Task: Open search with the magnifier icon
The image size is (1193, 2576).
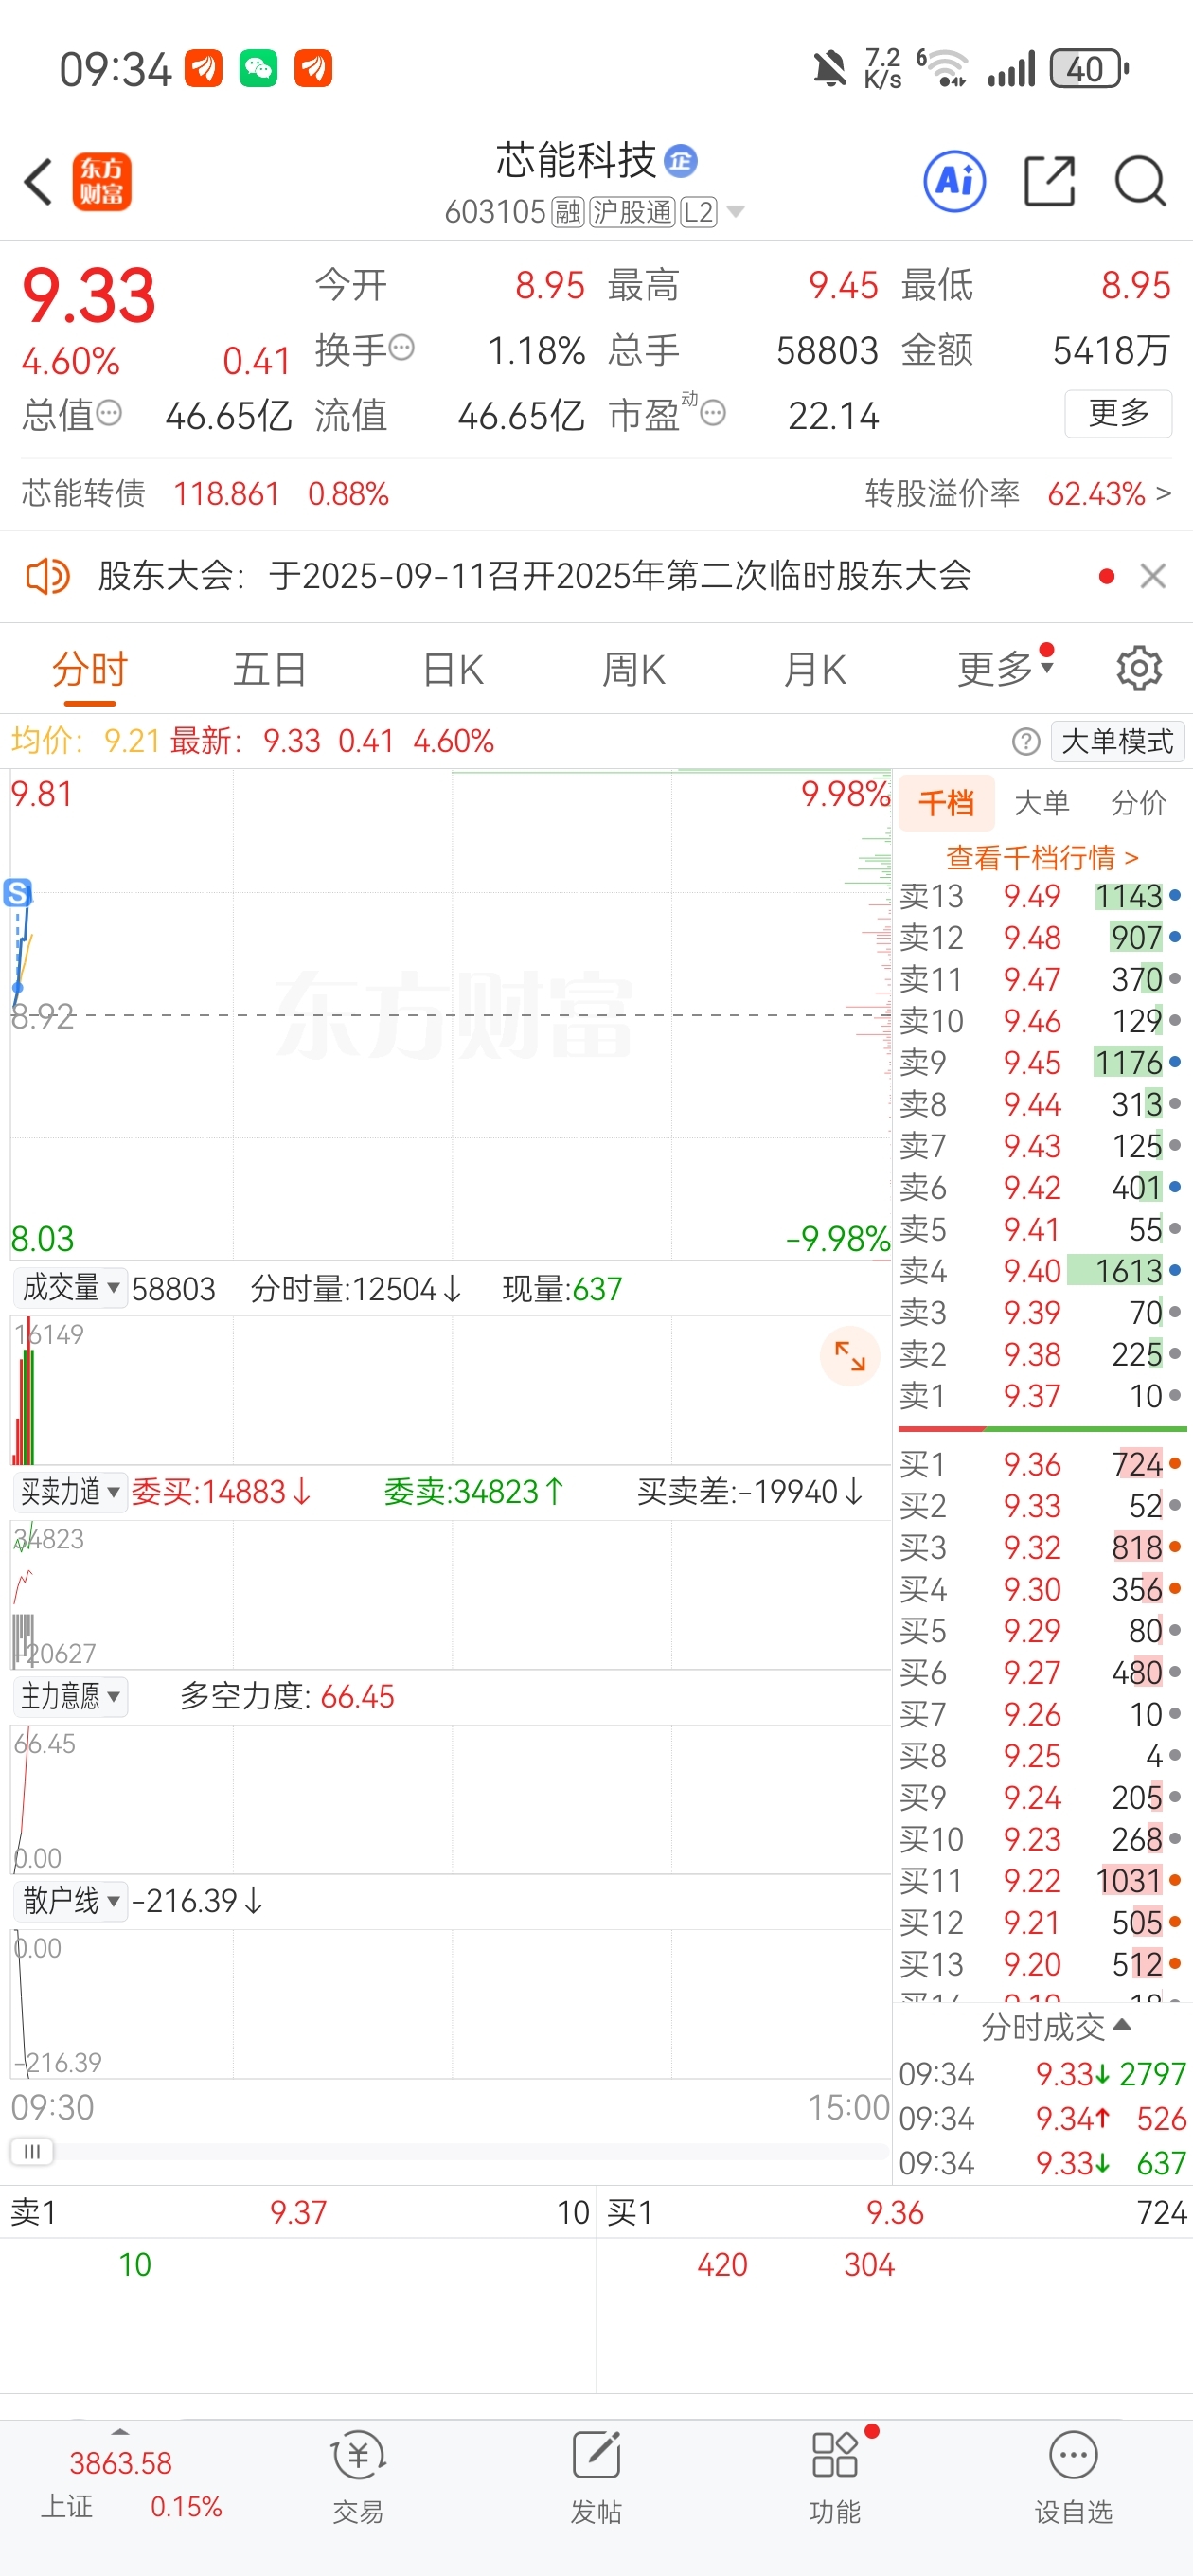Action: click(x=1140, y=182)
